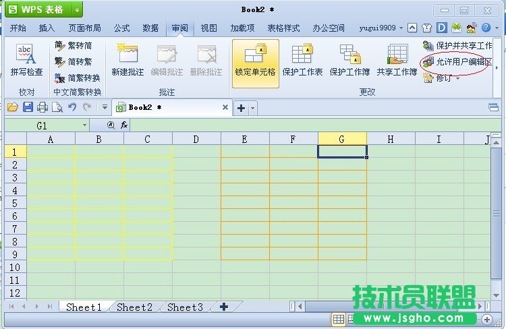The image size is (506, 329).
Task: Activate the Sheet1 tab
Action: click(84, 307)
